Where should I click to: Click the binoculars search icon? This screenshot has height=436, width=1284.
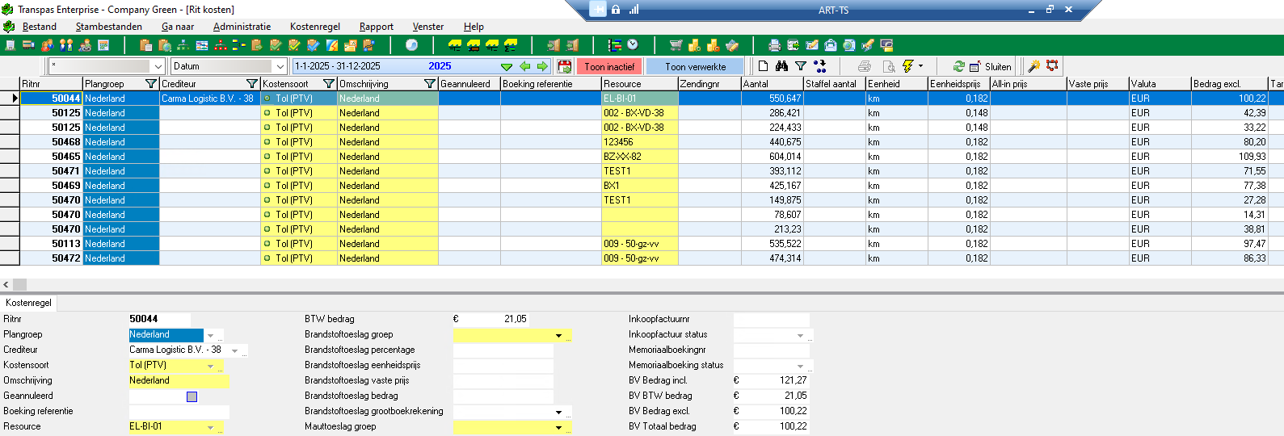[781, 66]
